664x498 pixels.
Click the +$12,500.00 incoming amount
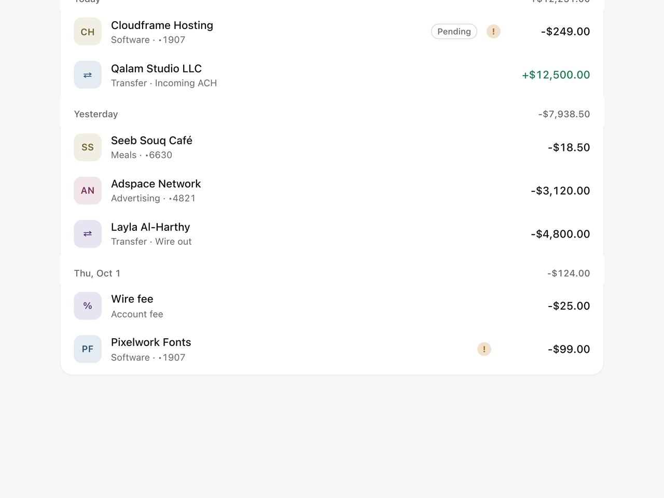556,75
